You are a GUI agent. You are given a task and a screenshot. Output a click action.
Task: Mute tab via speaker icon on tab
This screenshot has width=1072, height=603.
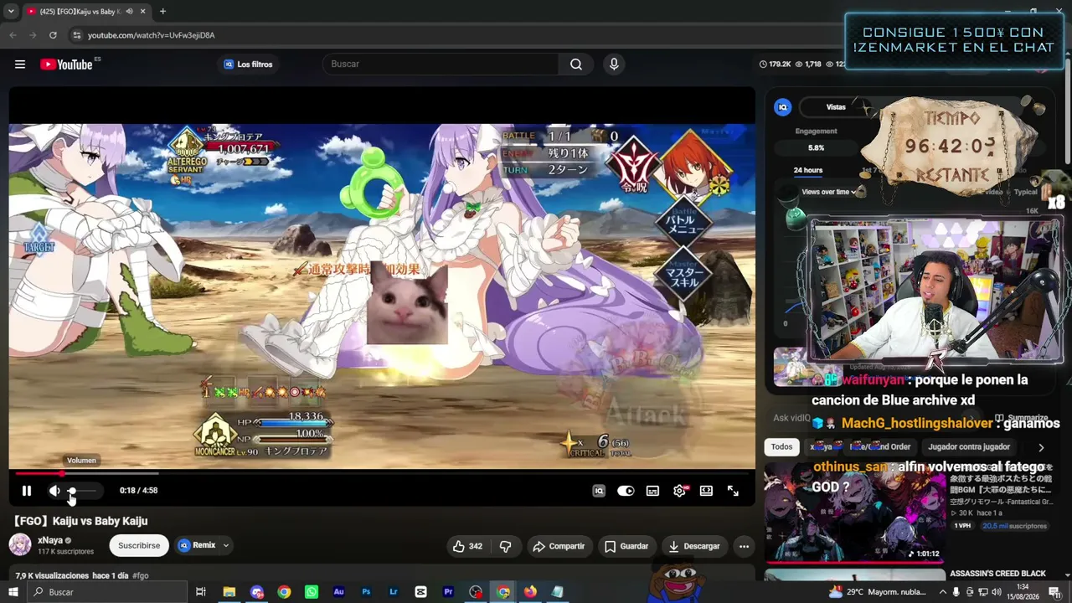pyautogui.click(x=128, y=12)
